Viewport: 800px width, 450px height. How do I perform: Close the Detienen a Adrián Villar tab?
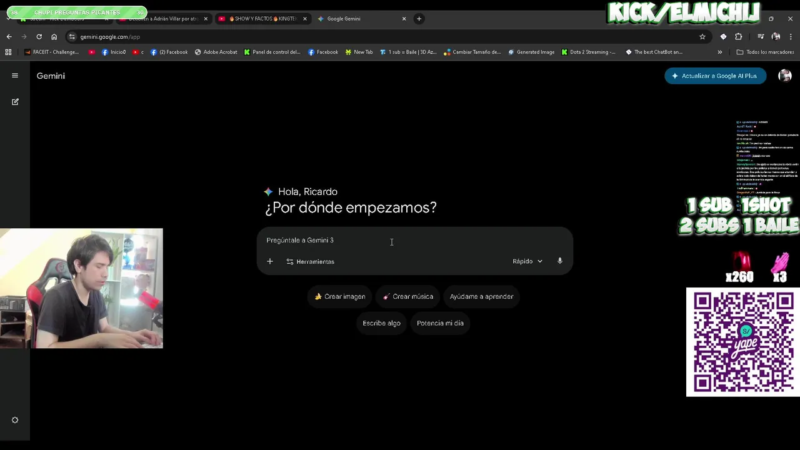coord(206,19)
